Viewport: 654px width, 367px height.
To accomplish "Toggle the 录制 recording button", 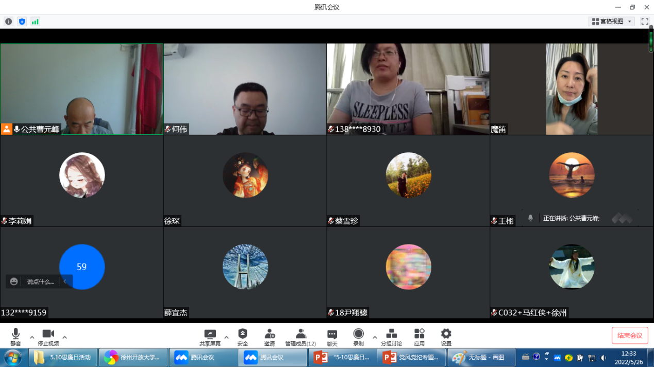I will click(x=358, y=336).
